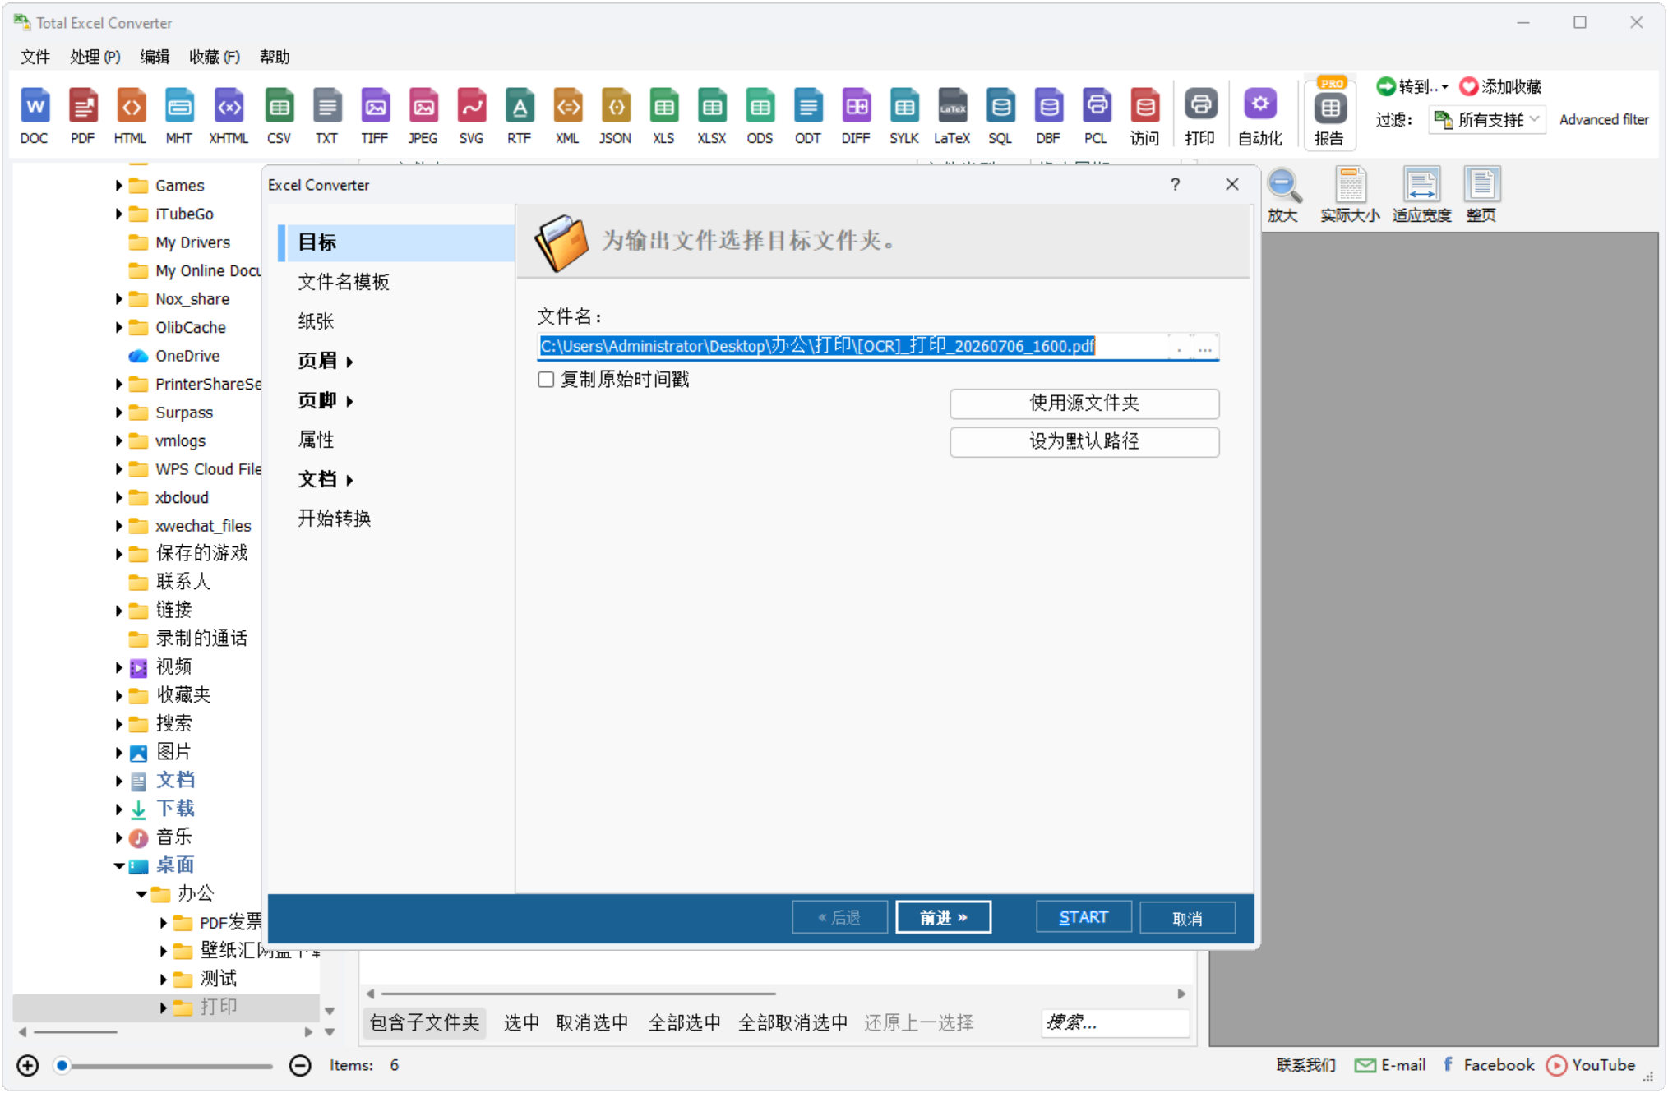Fit preview with 适应宽度
The width and height of the screenshot is (1668, 1093).
pyautogui.click(x=1421, y=195)
